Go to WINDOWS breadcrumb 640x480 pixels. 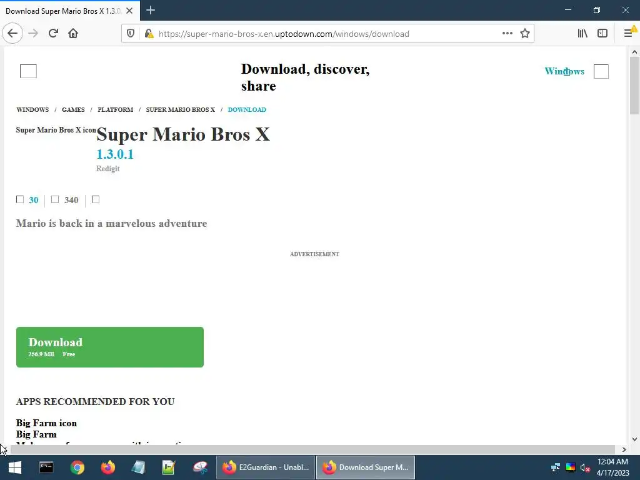pos(32,110)
